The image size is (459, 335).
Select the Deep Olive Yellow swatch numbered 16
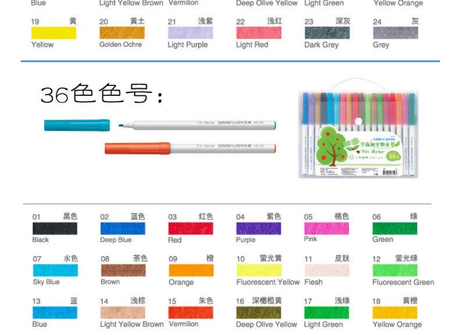259,313
